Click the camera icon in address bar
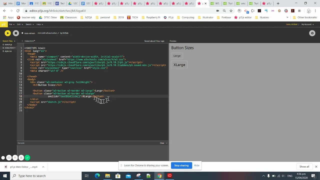The height and width of the screenshot is (180, 320). (217, 11)
